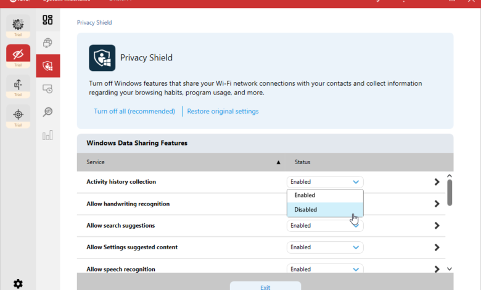The width and height of the screenshot is (481, 290).
Task: Open the crosshair target sidebar category
Action: (18, 115)
